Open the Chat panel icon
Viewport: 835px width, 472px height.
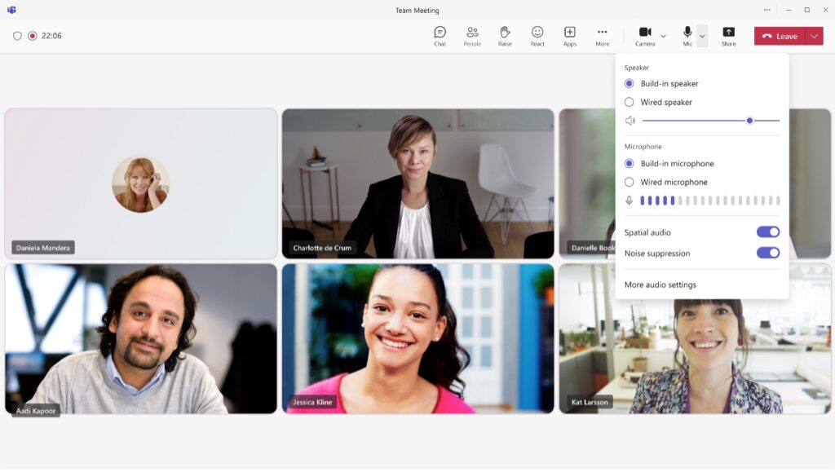440,36
